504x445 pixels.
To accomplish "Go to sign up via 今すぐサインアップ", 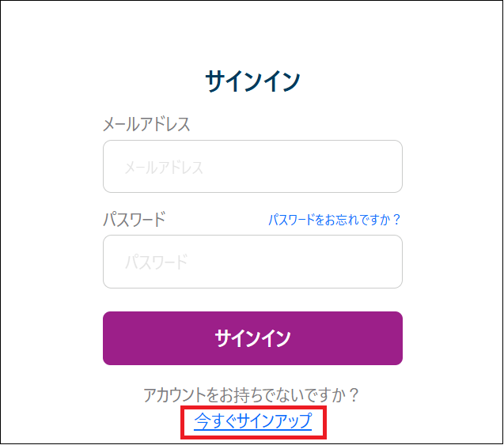I will coord(253,421).
